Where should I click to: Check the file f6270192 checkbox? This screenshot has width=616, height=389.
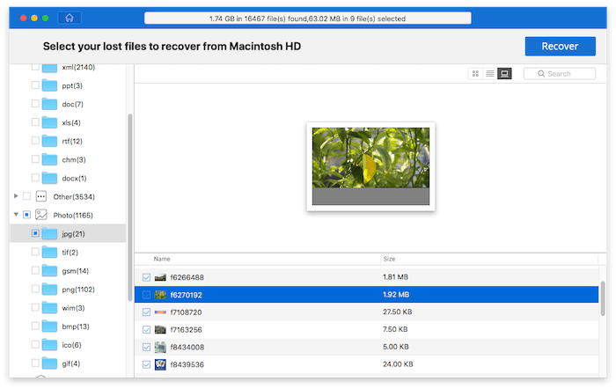coord(147,295)
